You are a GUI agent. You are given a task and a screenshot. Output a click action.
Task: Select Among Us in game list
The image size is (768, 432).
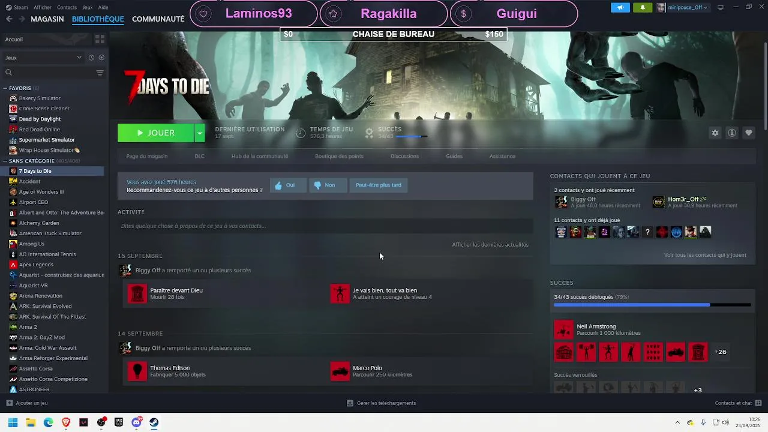32,244
